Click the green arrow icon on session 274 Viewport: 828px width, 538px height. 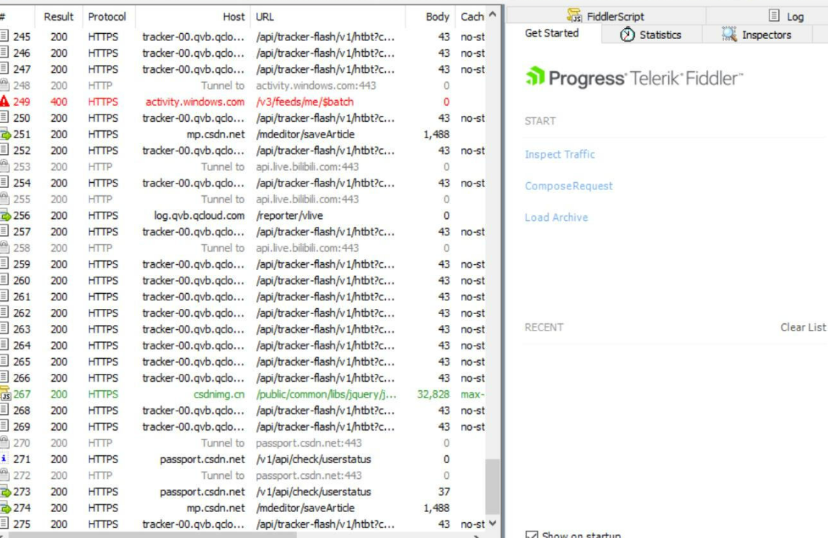pos(5,508)
